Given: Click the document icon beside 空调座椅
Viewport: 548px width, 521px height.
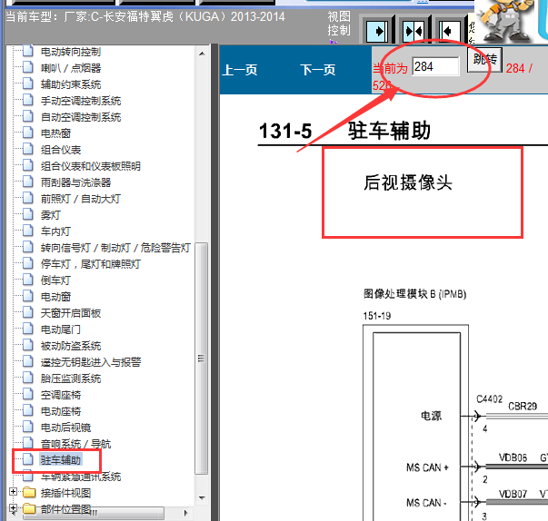Looking at the screenshot, I should [28, 394].
